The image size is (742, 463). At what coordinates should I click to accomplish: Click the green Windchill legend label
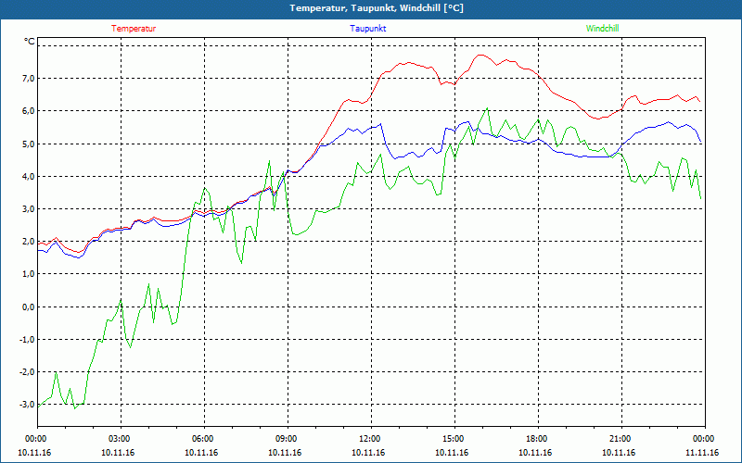tap(602, 29)
